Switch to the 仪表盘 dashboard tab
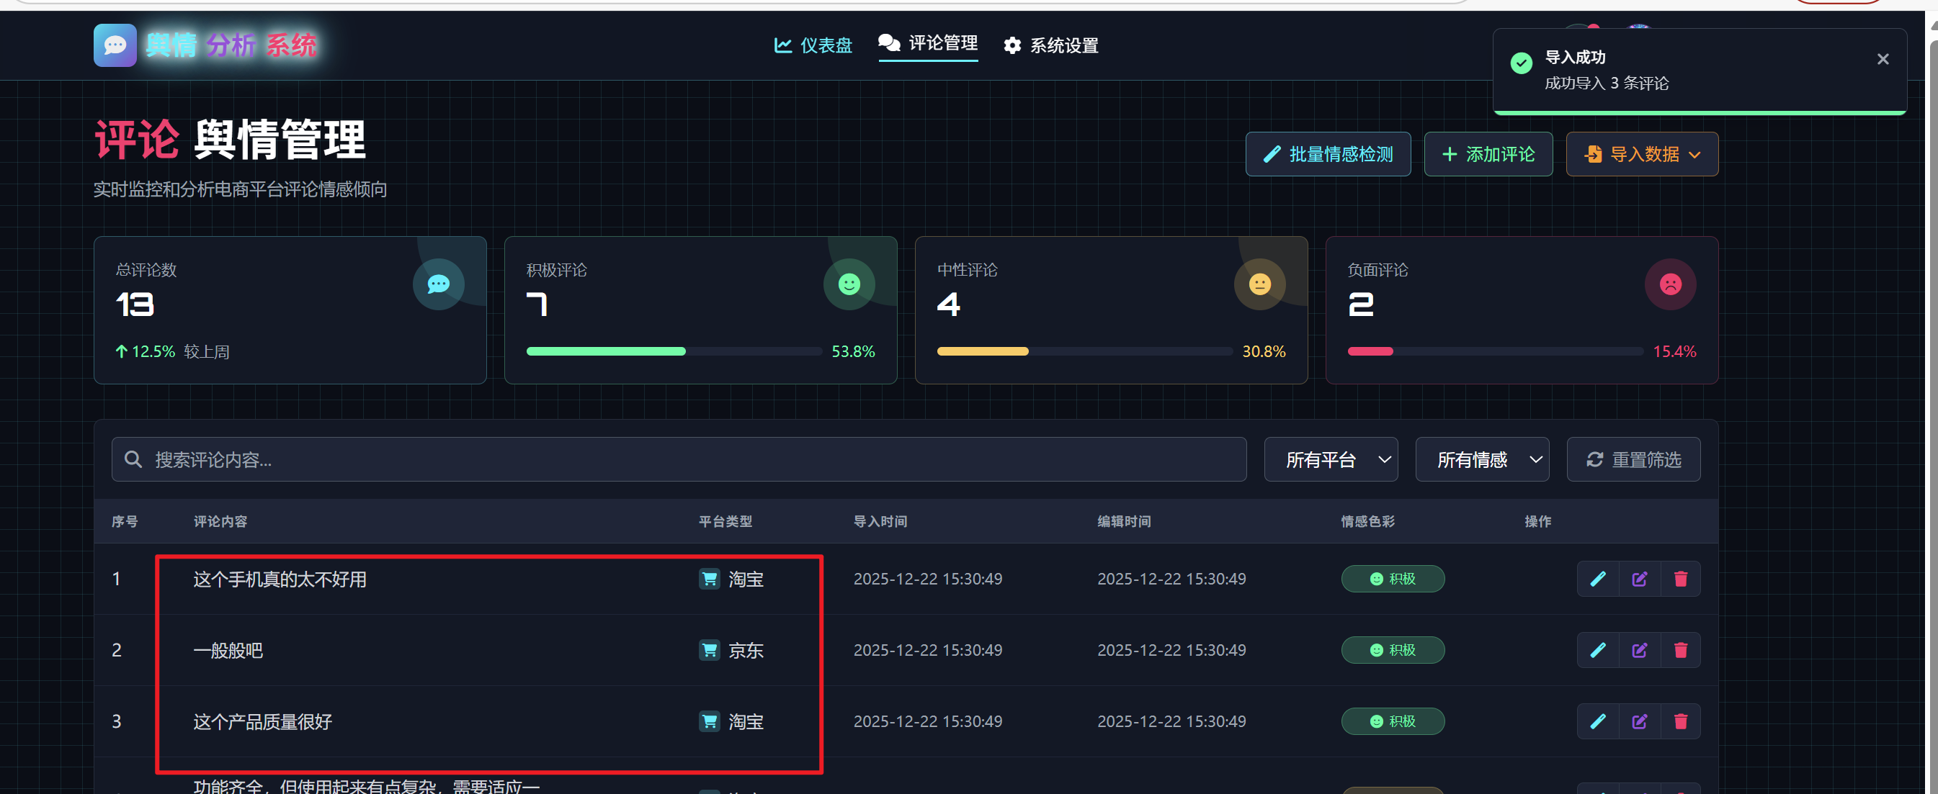This screenshot has height=794, width=1938. pos(813,46)
